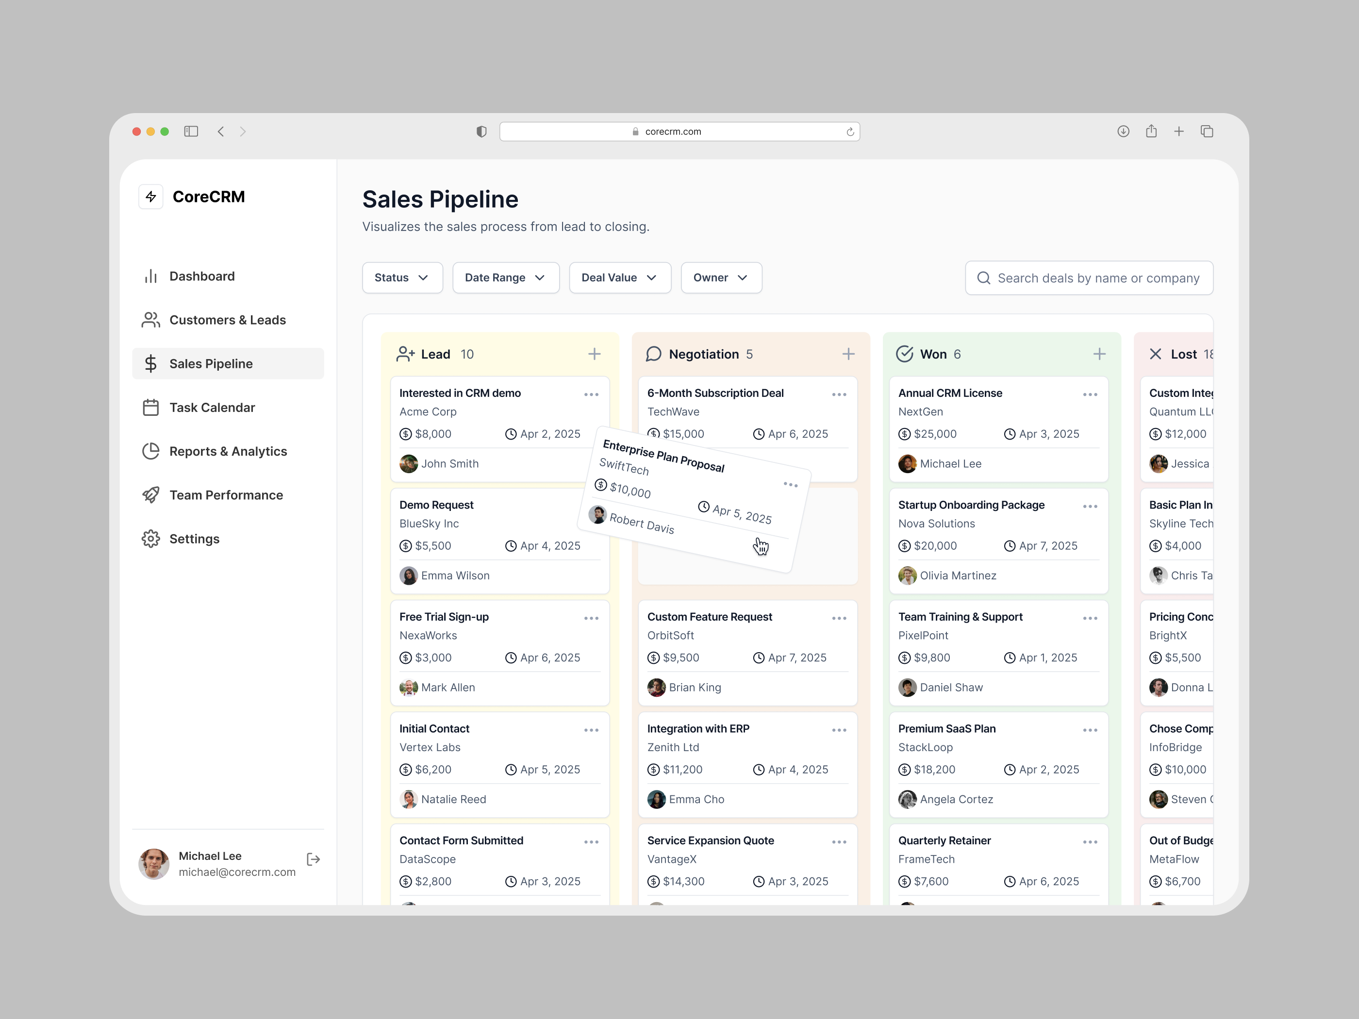Add a deal to the Won column
Viewport: 1359px width, 1019px height.
point(1099,354)
